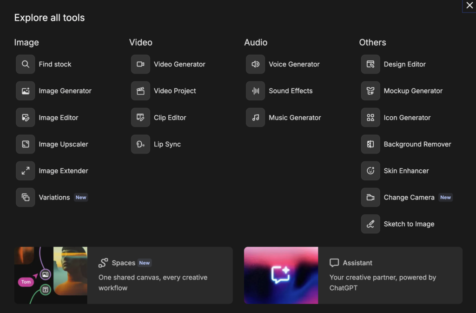This screenshot has height=313, width=476.
Task: Select the Image Editor icon
Action: click(26, 118)
